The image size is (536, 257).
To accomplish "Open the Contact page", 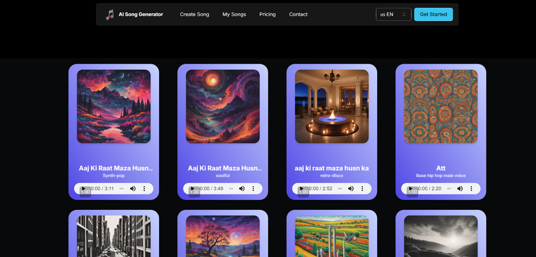I will (298, 14).
